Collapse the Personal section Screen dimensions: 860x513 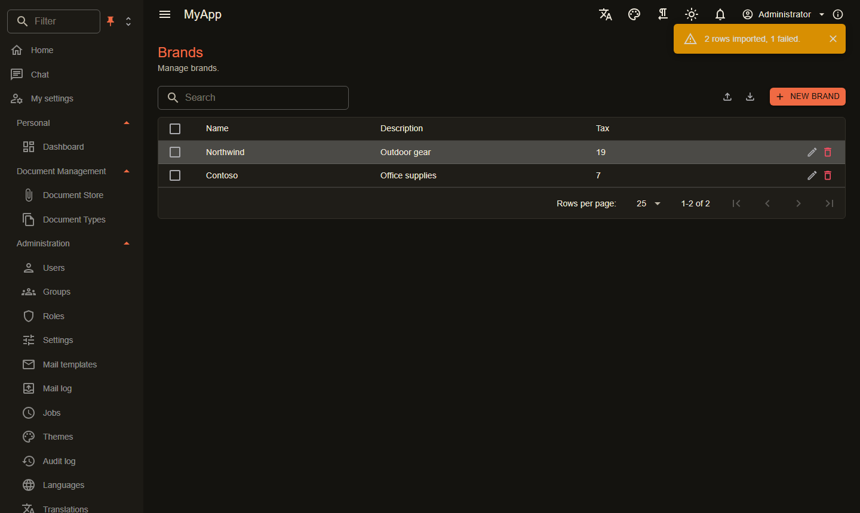click(72, 123)
